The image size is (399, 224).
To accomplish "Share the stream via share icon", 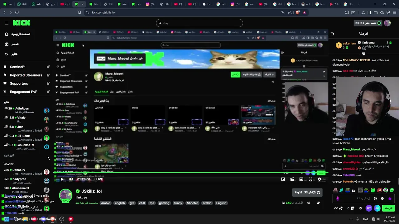I will point(308,203).
